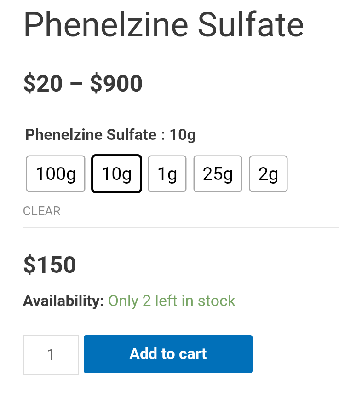
Task: Choose the 2g size button
Action: pyautogui.click(x=268, y=174)
